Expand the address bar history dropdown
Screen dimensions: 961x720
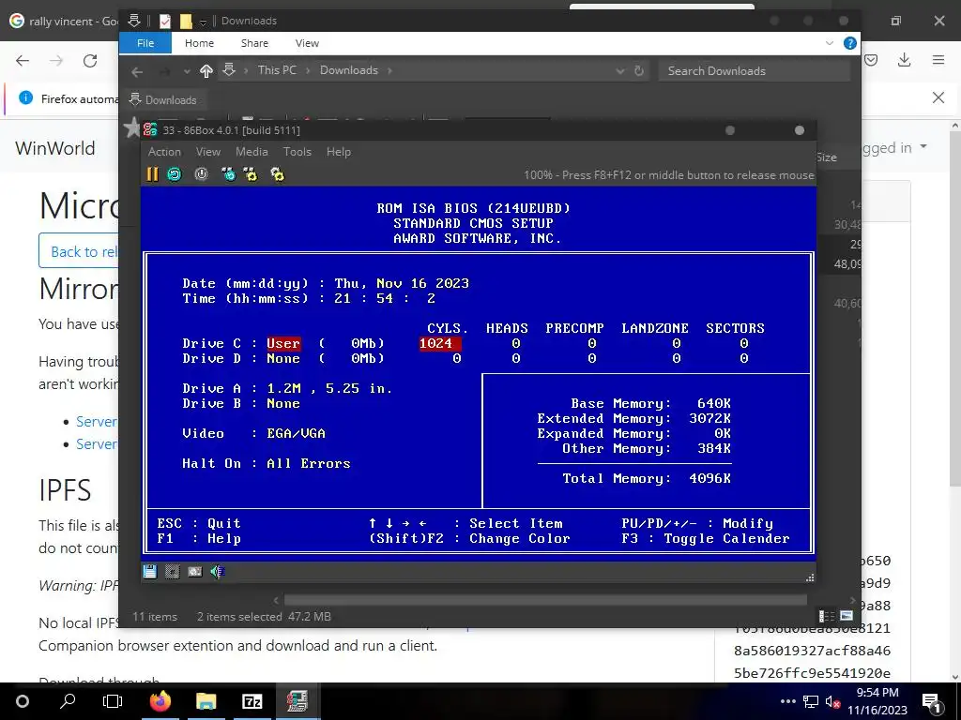point(619,71)
